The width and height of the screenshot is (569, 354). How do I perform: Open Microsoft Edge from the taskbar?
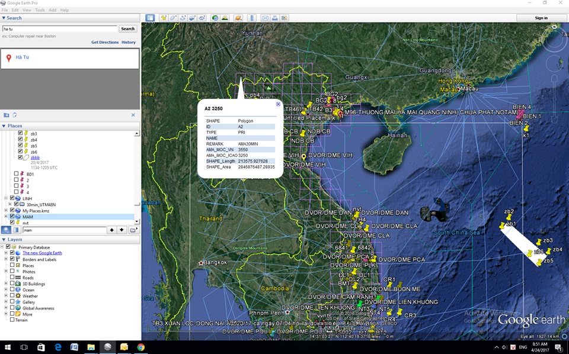point(58,347)
